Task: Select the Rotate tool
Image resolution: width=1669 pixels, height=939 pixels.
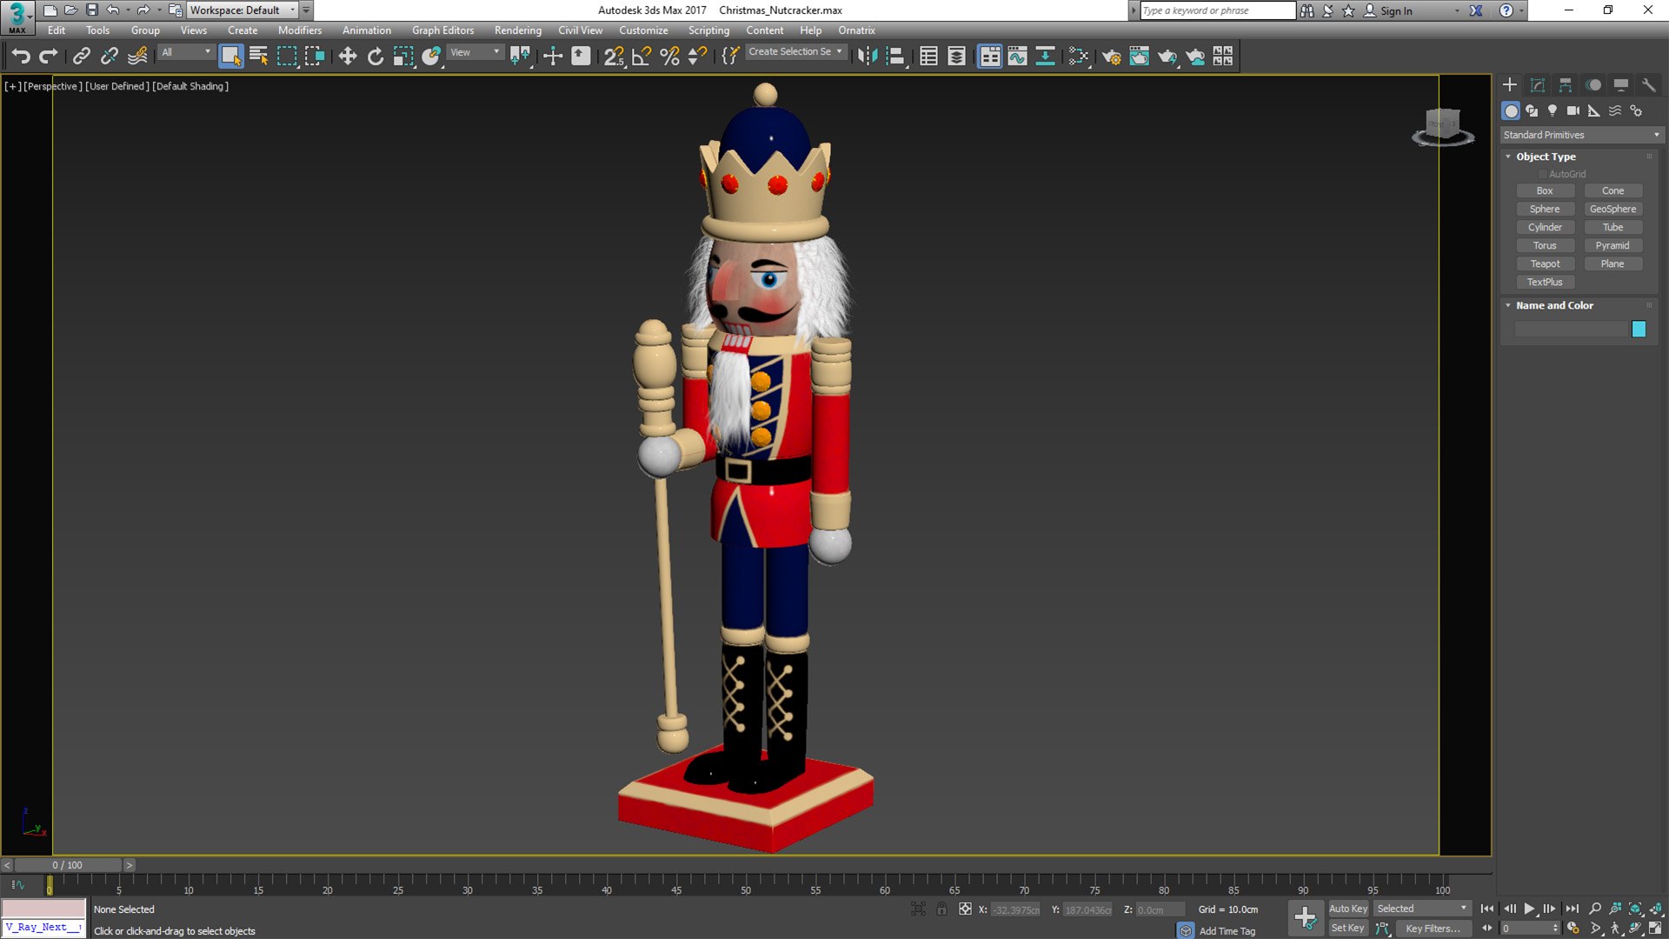Action: (x=376, y=57)
